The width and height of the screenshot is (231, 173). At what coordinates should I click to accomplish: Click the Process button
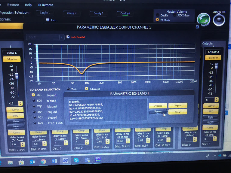158,106
